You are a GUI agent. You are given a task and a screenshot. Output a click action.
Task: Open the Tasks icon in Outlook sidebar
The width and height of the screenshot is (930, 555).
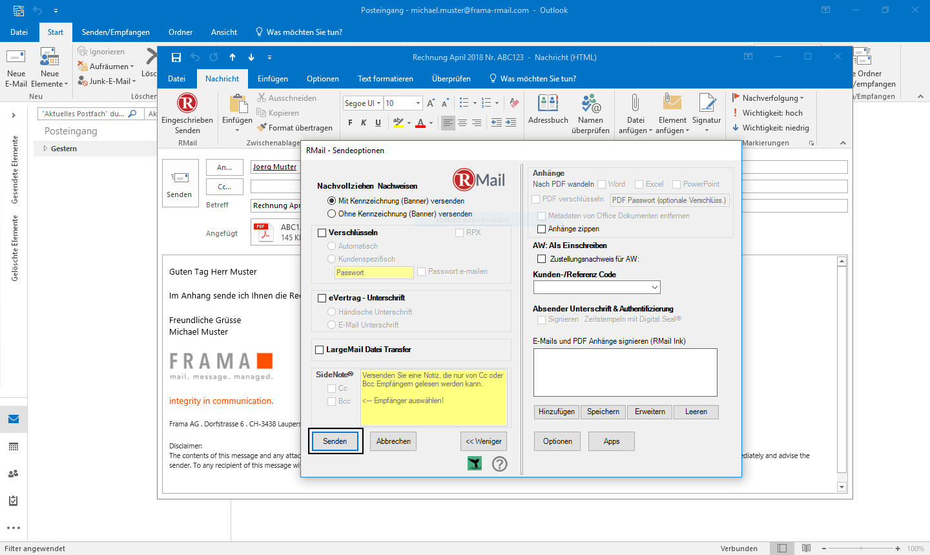(x=14, y=501)
